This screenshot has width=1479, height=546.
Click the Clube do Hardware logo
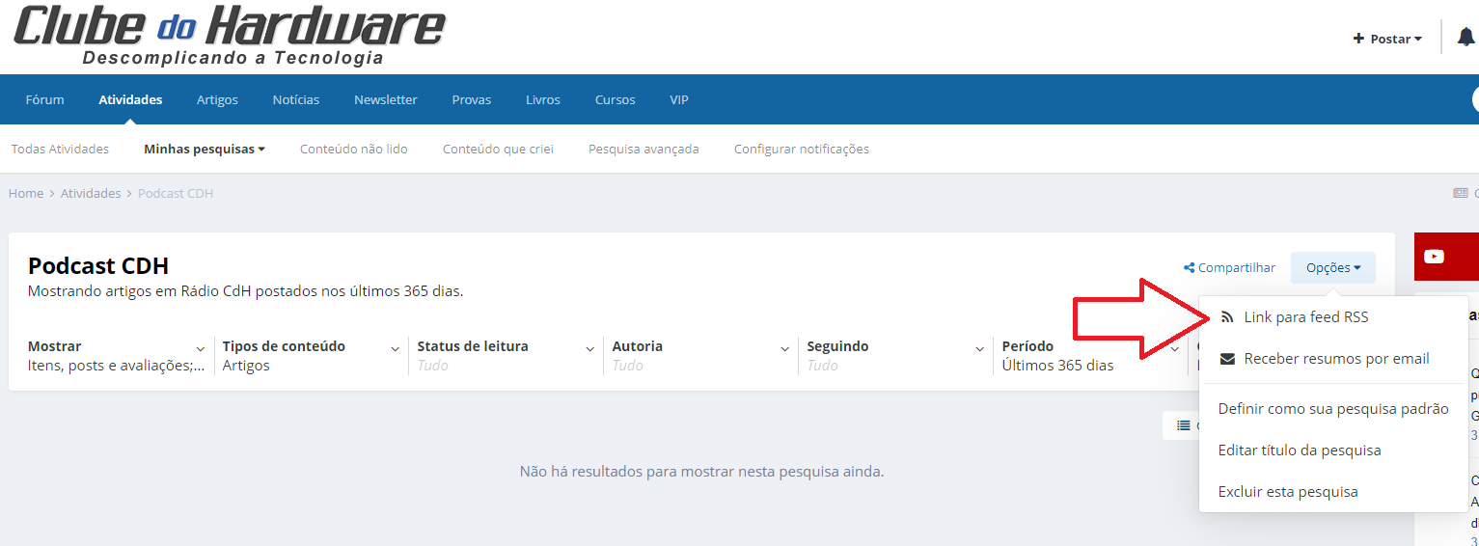tap(230, 35)
